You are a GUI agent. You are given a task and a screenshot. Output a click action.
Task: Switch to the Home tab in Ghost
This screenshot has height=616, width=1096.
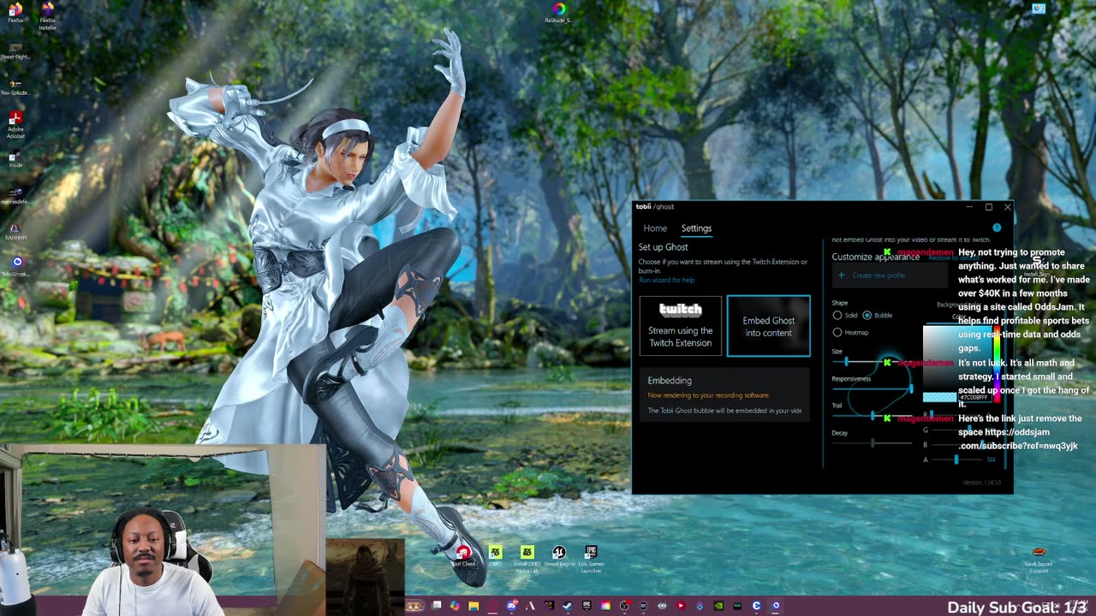pyautogui.click(x=655, y=228)
